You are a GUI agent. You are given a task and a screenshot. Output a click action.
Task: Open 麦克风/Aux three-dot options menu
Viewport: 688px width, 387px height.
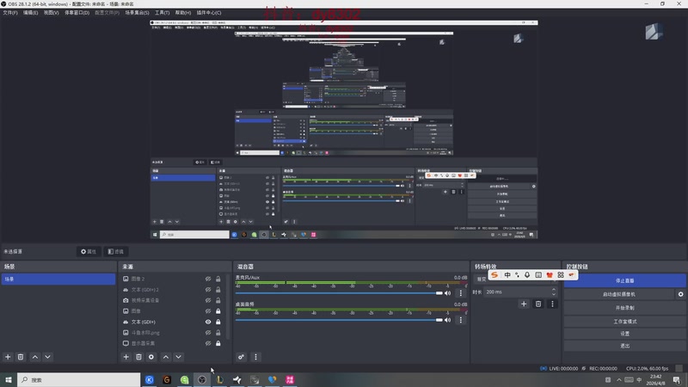point(461,293)
